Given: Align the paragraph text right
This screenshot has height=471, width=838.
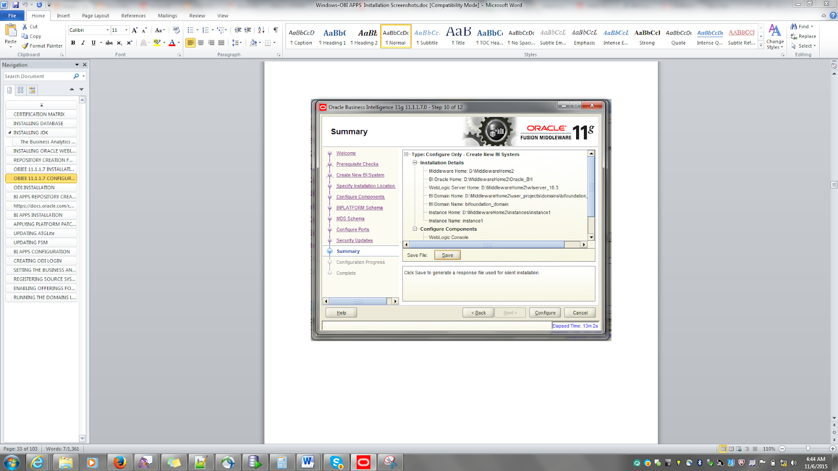Looking at the screenshot, I should (x=211, y=43).
